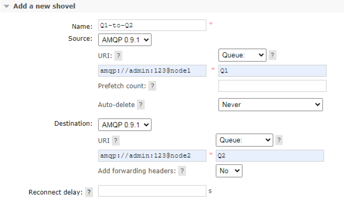Open the Add forwarding headers No dropdown
The width and height of the screenshot is (344, 202).
coord(229,171)
